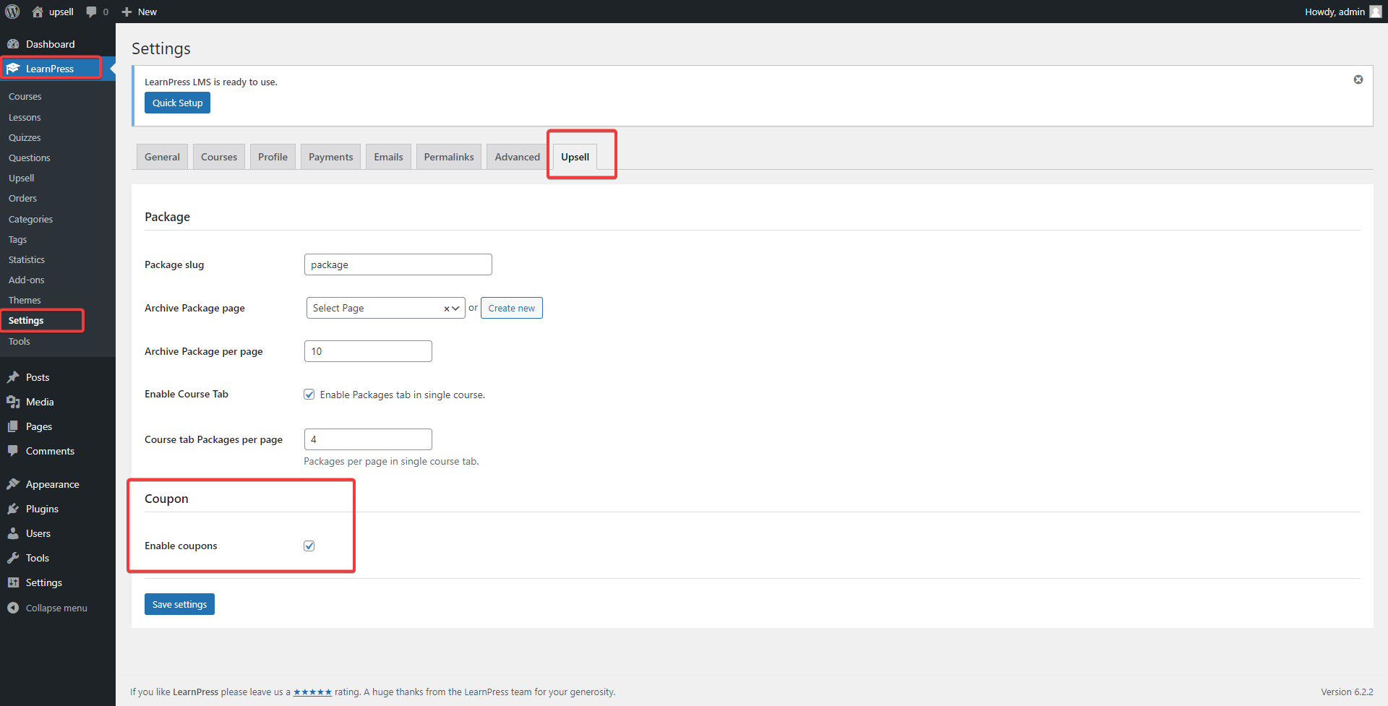Click the Collapse menu arrow icon
The image size is (1388, 706).
pyautogui.click(x=13, y=608)
